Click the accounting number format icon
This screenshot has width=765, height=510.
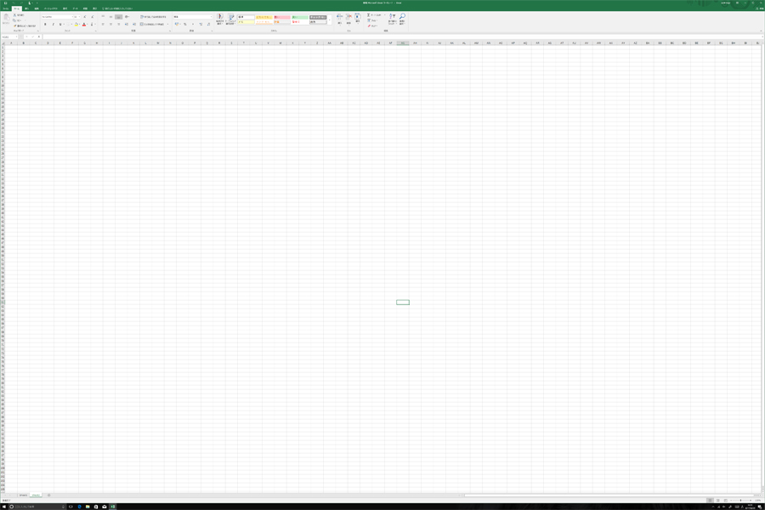click(x=176, y=25)
